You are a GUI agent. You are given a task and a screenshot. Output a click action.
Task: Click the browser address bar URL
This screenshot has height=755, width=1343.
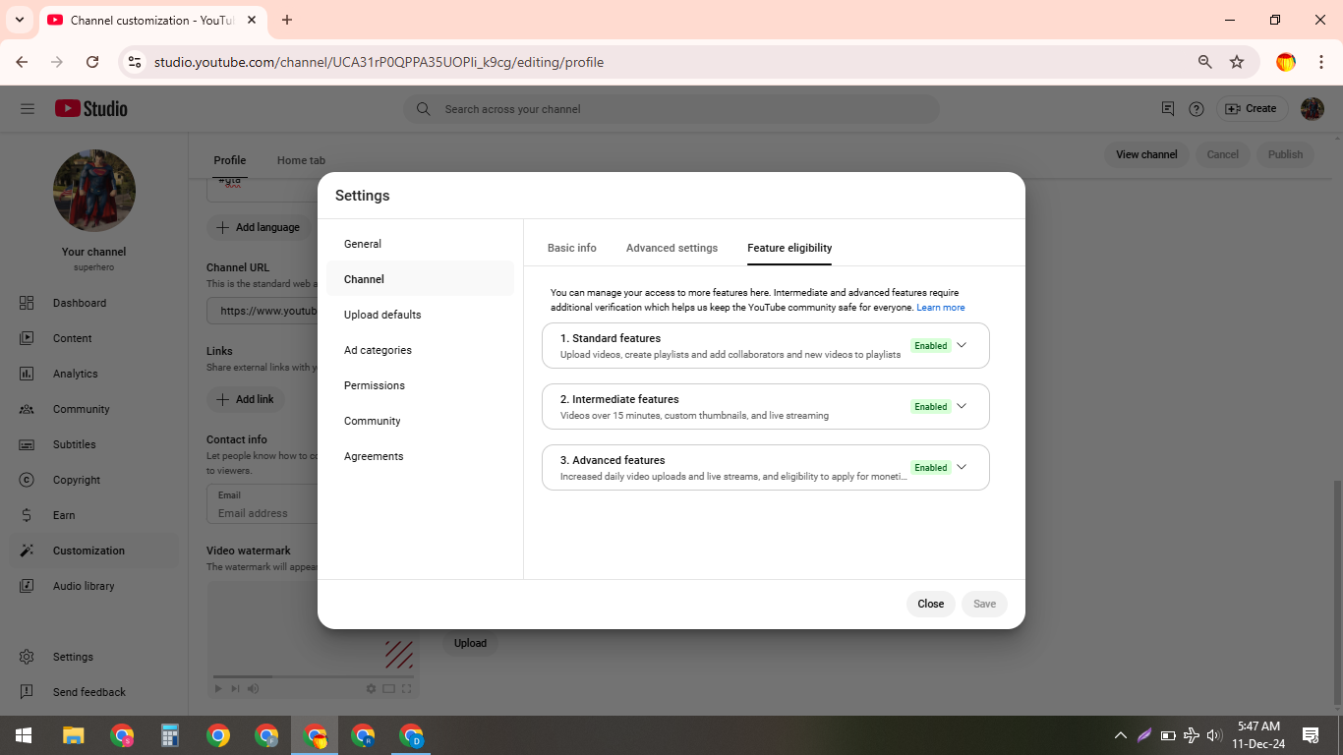379,62
